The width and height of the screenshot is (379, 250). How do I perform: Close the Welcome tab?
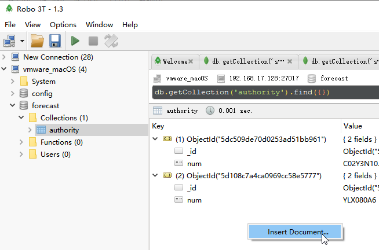pos(191,61)
